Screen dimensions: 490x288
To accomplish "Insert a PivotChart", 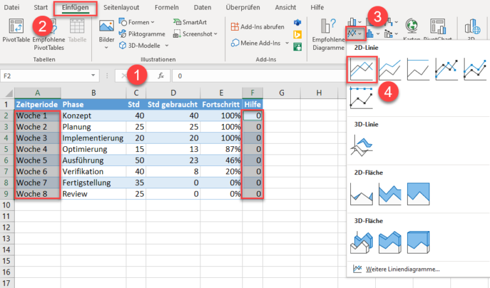I will (x=438, y=30).
